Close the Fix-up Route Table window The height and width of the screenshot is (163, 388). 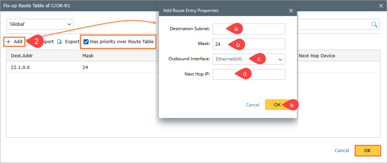(x=381, y=5)
